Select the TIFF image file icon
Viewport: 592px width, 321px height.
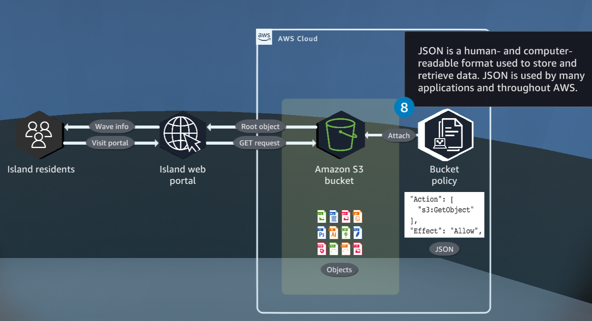tap(357, 248)
